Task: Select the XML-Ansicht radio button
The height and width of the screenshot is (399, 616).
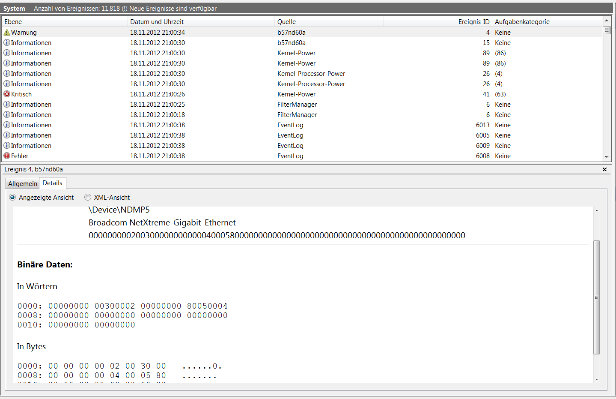Action: [88, 198]
